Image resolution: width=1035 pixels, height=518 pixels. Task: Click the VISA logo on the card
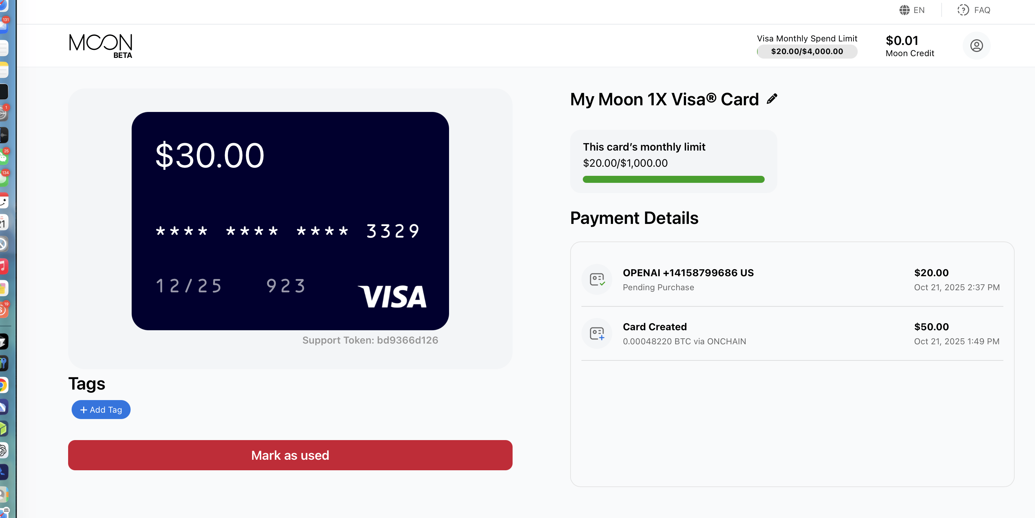click(392, 297)
